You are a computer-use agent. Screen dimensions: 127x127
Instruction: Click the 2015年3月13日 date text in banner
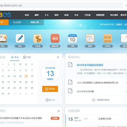pyautogui.click(x=107, y=25)
